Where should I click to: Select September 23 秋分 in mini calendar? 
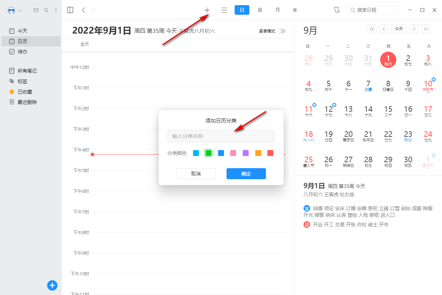pos(408,136)
